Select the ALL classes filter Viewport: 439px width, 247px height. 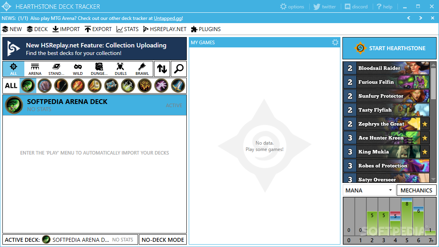click(11, 86)
